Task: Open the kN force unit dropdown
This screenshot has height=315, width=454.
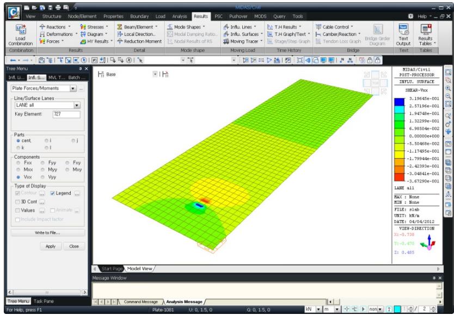Action: (x=318, y=309)
